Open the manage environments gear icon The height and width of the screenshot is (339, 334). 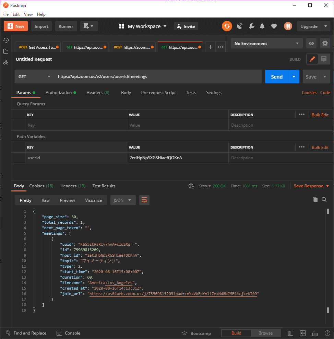click(x=325, y=43)
